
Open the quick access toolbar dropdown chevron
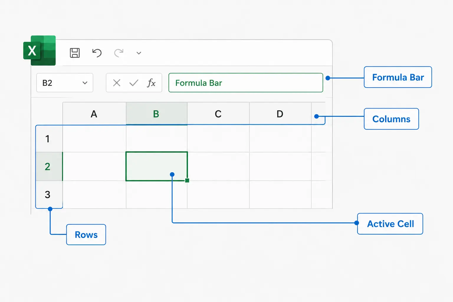139,53
